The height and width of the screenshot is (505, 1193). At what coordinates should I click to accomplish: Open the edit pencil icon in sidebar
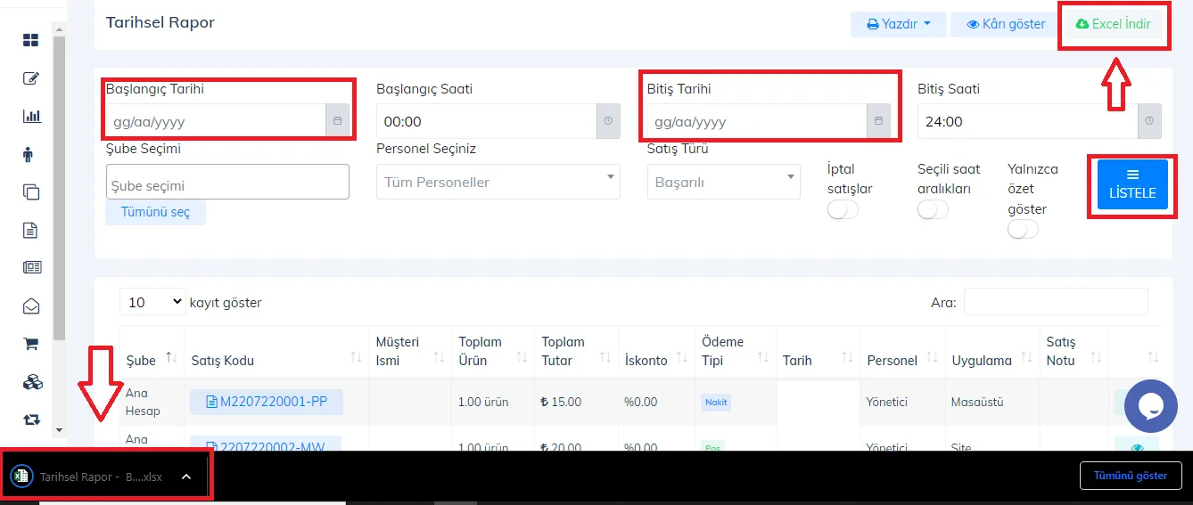coord(31,77)
